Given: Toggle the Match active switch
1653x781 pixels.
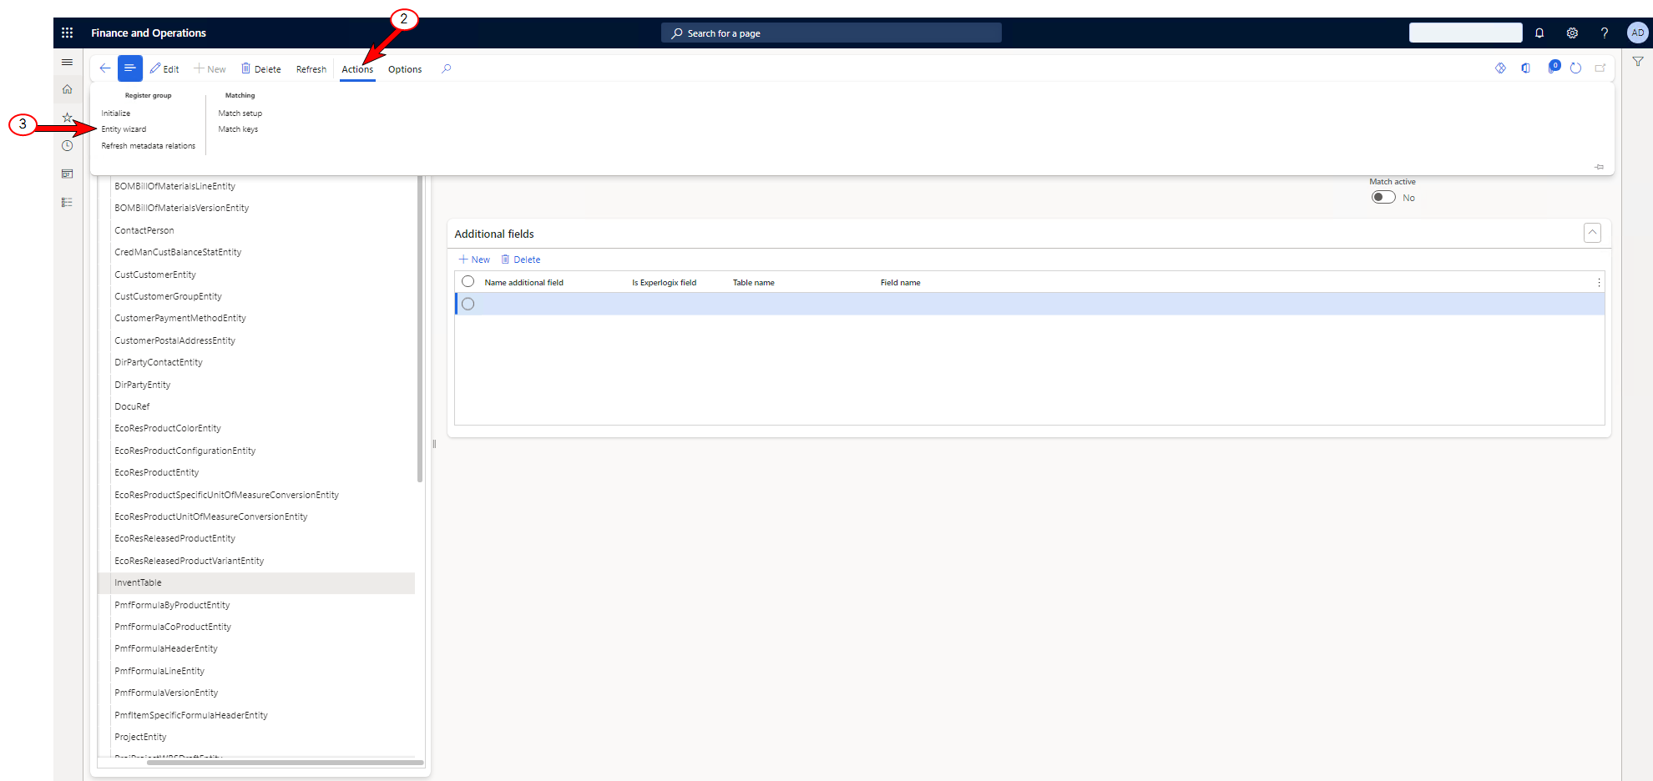Looking at the screenshot, I should coord(1383,198).
